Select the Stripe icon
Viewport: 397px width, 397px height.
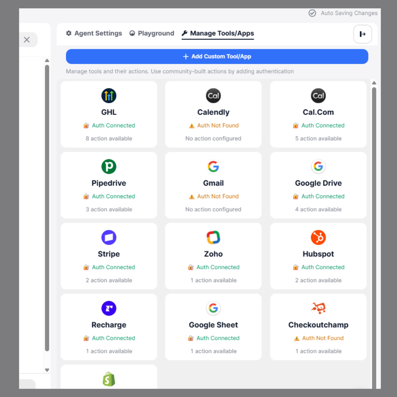pos(109,237)
